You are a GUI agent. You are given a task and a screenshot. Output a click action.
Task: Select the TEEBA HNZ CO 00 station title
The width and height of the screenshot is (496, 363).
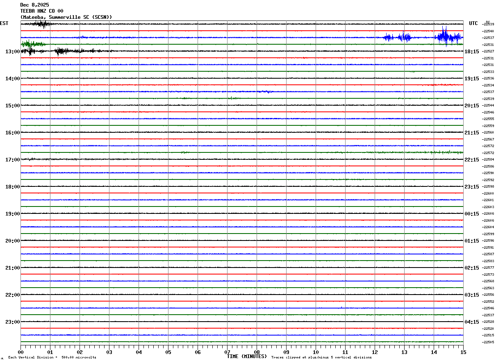pyautogui.click(x=42, y=11)
